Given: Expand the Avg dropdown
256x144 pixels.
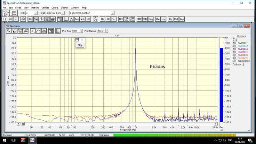Looking at the screenshot, I should tap(36, 13).
